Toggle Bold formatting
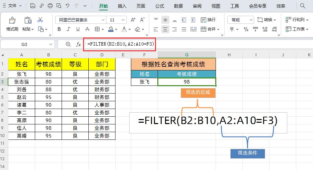This screenshot has height=170, width=313. (59, 29)
